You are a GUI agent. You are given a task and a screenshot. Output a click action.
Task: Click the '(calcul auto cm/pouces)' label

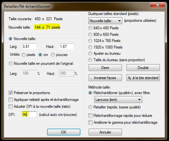click(x=58, y=115)
